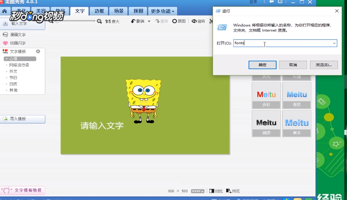
Task: Expand the Run dialog history dropdown
Action: pos(334,43)
